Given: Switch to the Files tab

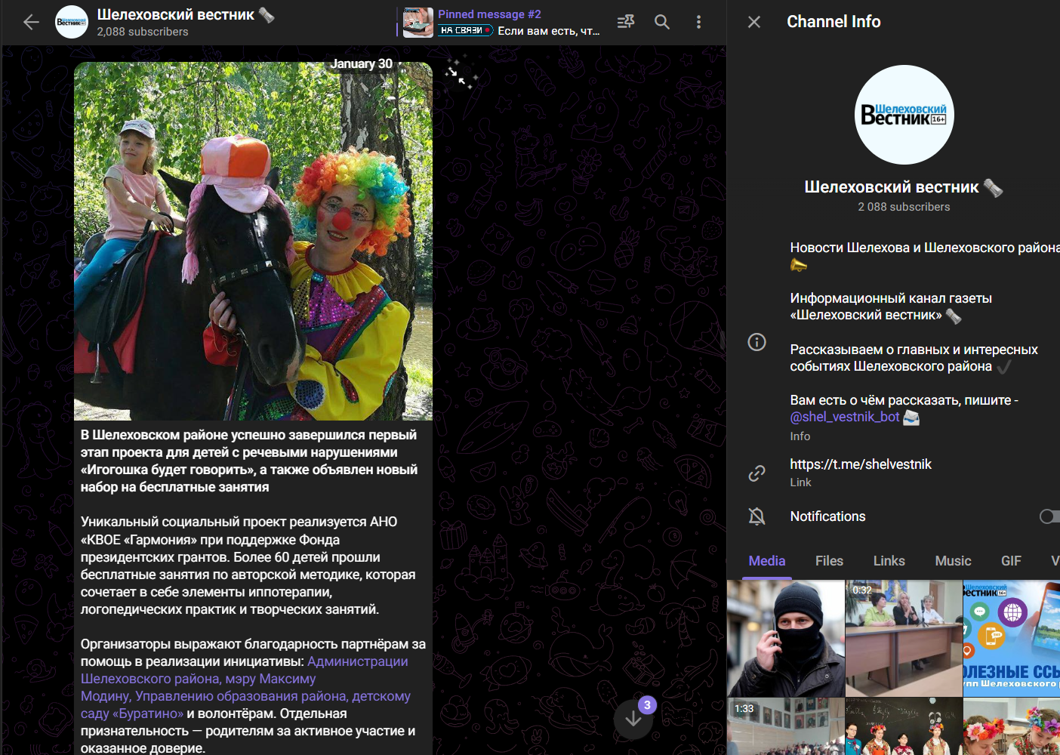Looking at the screenshot, I should (829, 561).
